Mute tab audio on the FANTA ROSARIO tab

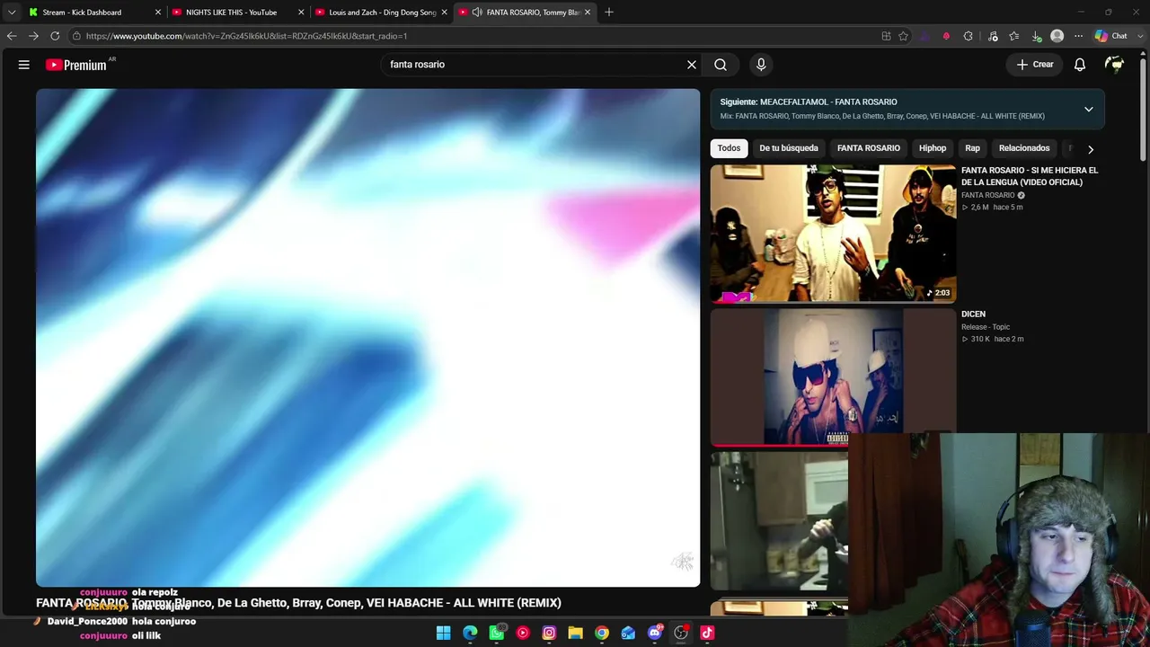[x=477, y=13]
